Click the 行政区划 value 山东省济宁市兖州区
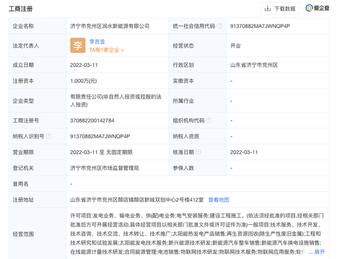This screenshot has width=338, height=259. coord(254,65)
